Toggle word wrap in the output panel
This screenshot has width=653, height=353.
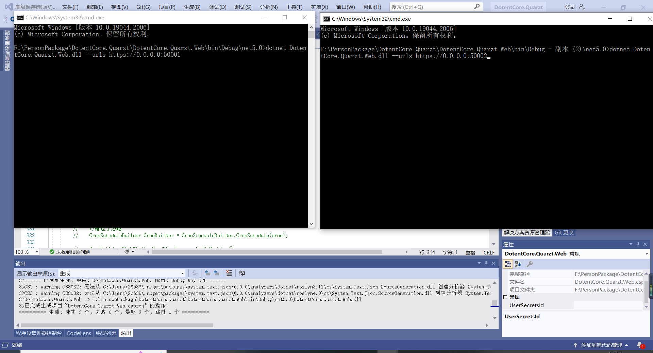(242, 273)
